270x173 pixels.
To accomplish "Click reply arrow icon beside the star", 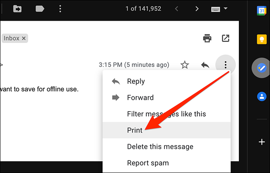I will tap(205, 65).
